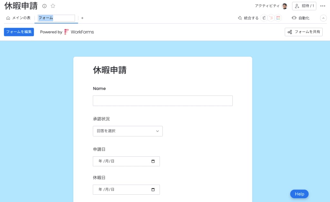Click the leftmost integration badge next to 統合する
The width and height of the screenshot is (330, 202).
(x=264, y=18)
